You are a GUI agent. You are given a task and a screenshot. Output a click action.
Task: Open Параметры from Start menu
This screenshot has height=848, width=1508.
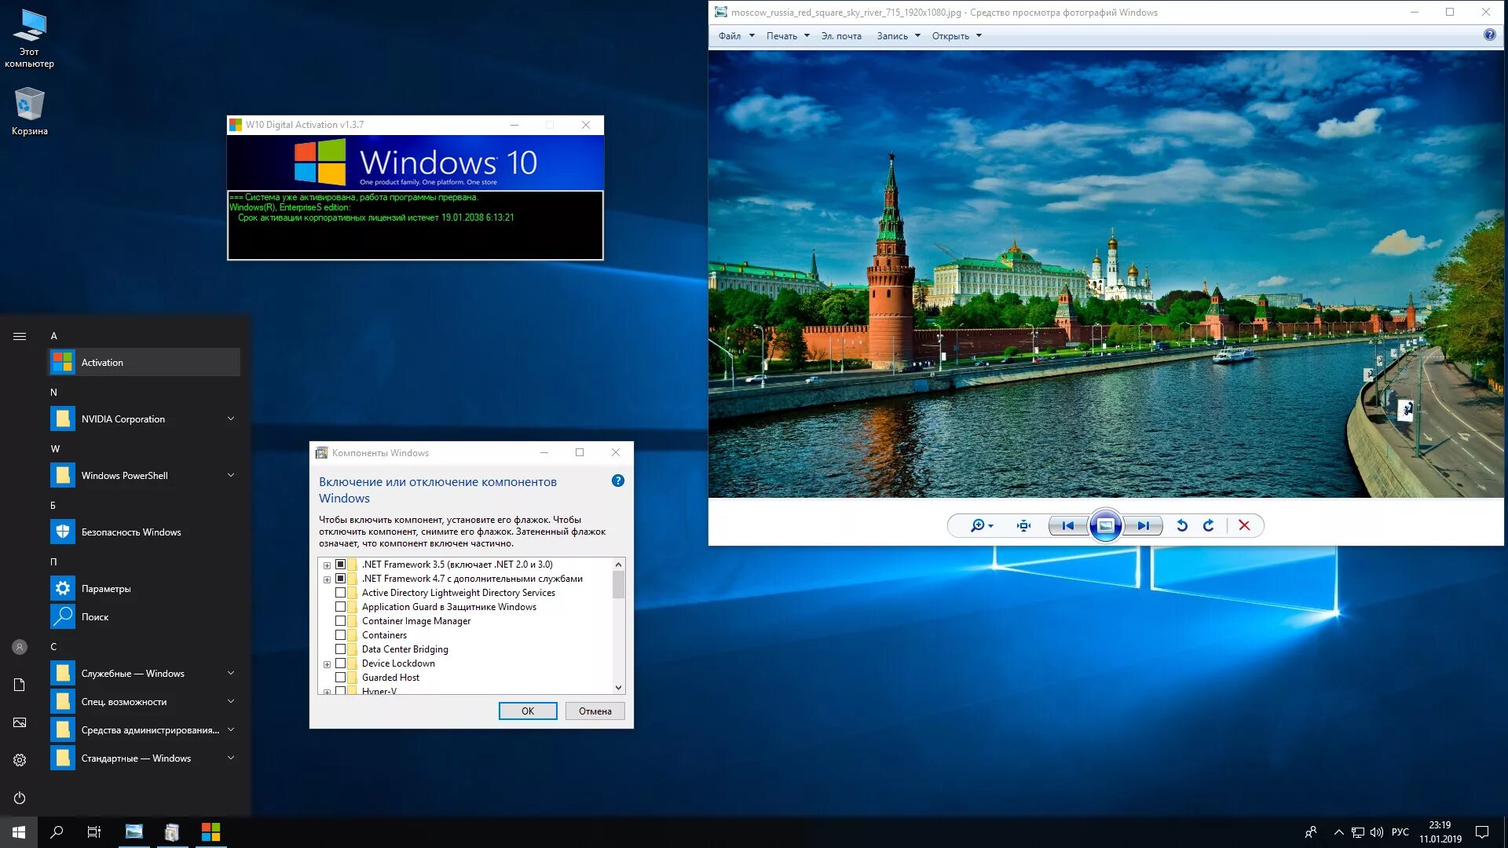pyautogui.click(x=145, y=588)
